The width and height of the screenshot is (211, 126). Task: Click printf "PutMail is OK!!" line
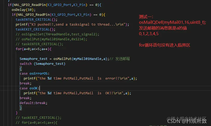pyautogui.click(x=77, y=93)
